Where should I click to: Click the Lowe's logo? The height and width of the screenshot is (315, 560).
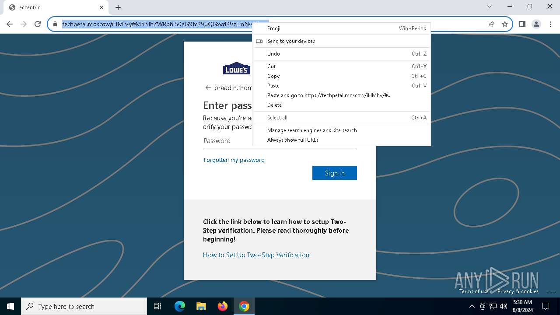pyautogui.click(x=237, y=68)
